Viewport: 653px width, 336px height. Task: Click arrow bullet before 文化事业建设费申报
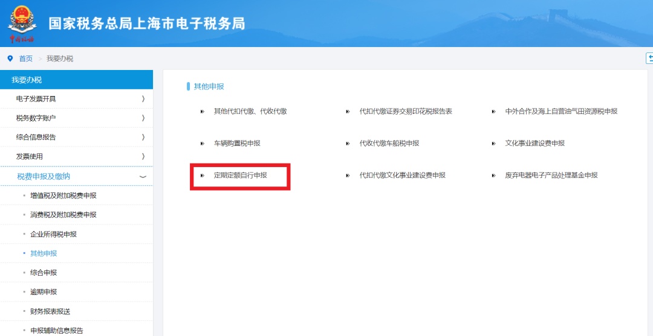494,144
